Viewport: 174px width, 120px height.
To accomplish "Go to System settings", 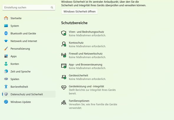I will [29, 26].
